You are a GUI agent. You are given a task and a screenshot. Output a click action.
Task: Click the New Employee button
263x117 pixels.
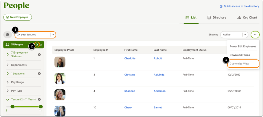18,17
